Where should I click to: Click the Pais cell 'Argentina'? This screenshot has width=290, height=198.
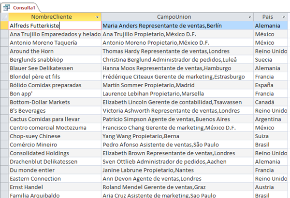click(271, 119)
